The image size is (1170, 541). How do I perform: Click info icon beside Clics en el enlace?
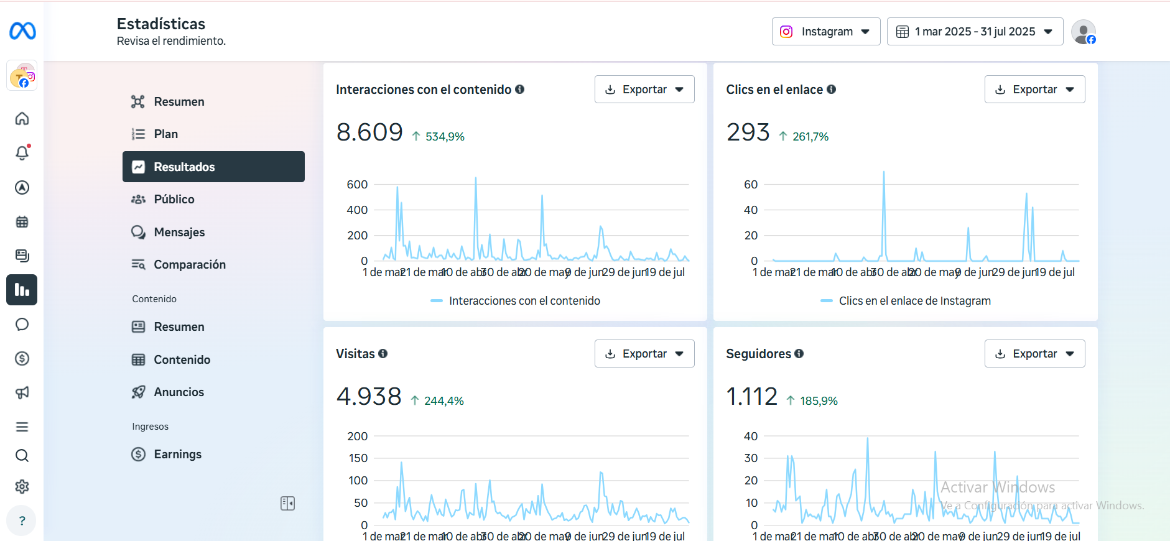[831, 90]
